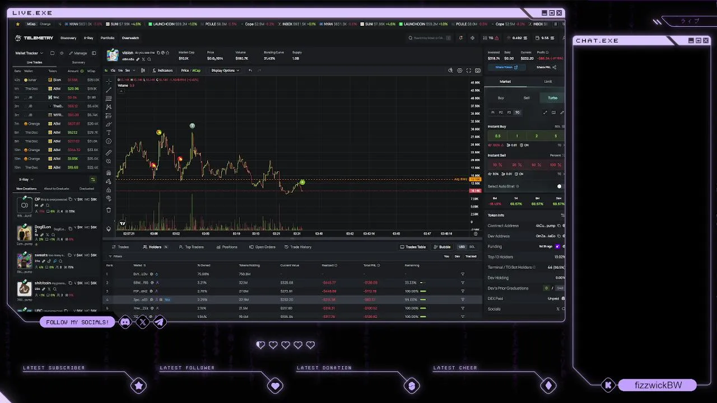Select the trend line drawing tool

[109, 90]
